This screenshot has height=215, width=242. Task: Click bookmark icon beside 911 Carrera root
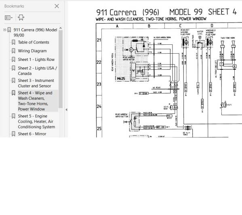9,30
